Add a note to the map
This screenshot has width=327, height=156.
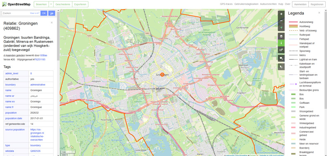[281, 58]
